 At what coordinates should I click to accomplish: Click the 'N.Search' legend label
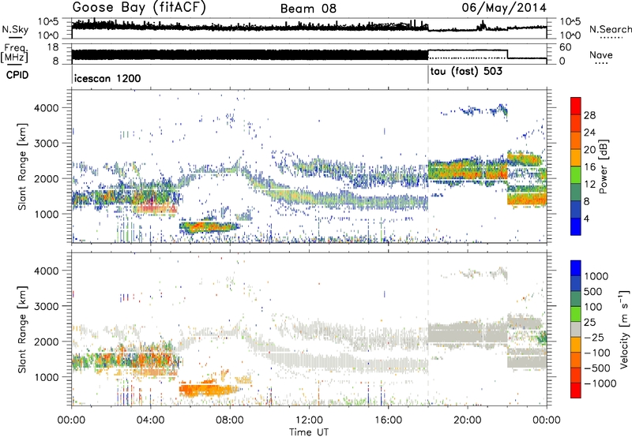[611, 29]
